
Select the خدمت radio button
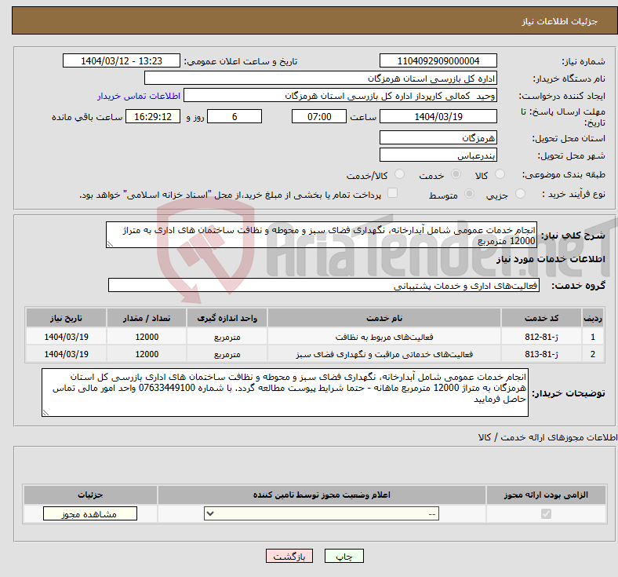click(456, 174)
